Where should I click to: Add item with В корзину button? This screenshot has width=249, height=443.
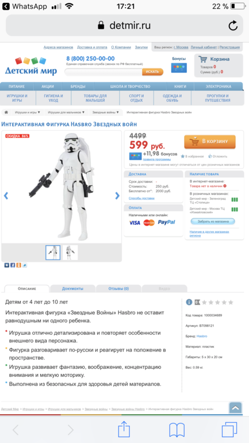210,142
